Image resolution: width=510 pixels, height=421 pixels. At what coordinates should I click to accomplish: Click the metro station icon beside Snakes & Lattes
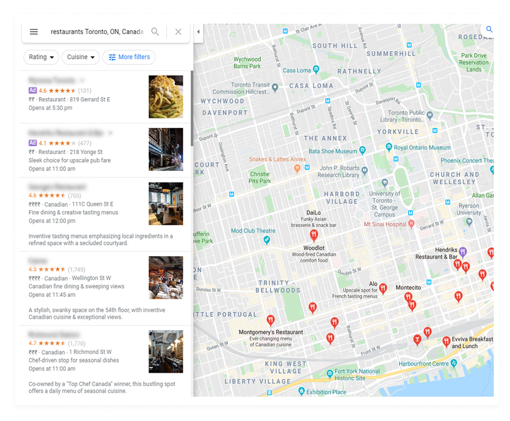coord(307,167)
